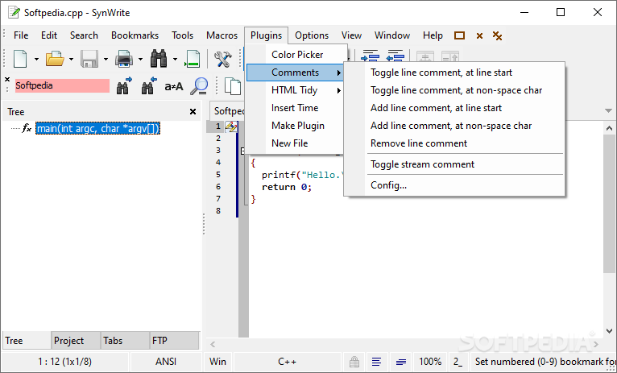Viewport: 617px width, 373px height.
Task: Close the quick search bar with small X
Action: pyautogui.click(x=7, y=79)
